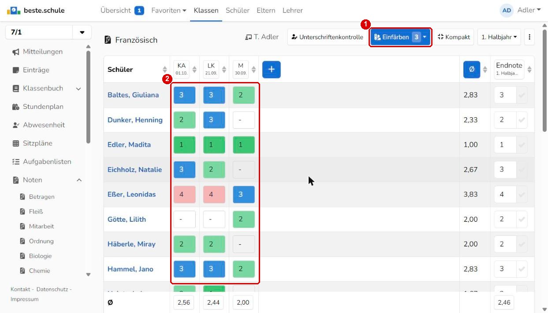The image size is (548, 313).
Task: Open the Favoriten menu
Action: point(169,10)
